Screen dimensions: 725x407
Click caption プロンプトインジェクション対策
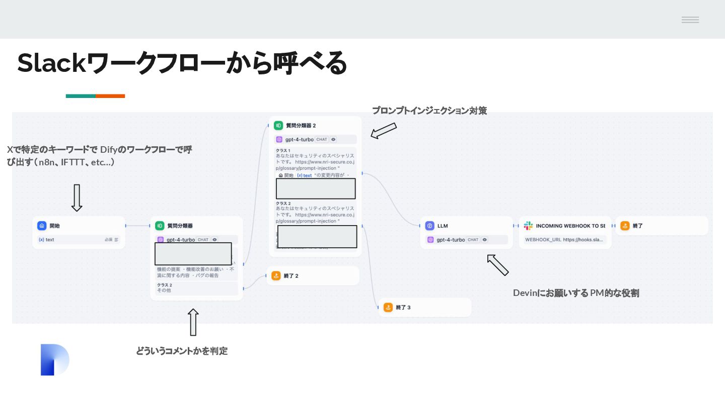point(429,111)
